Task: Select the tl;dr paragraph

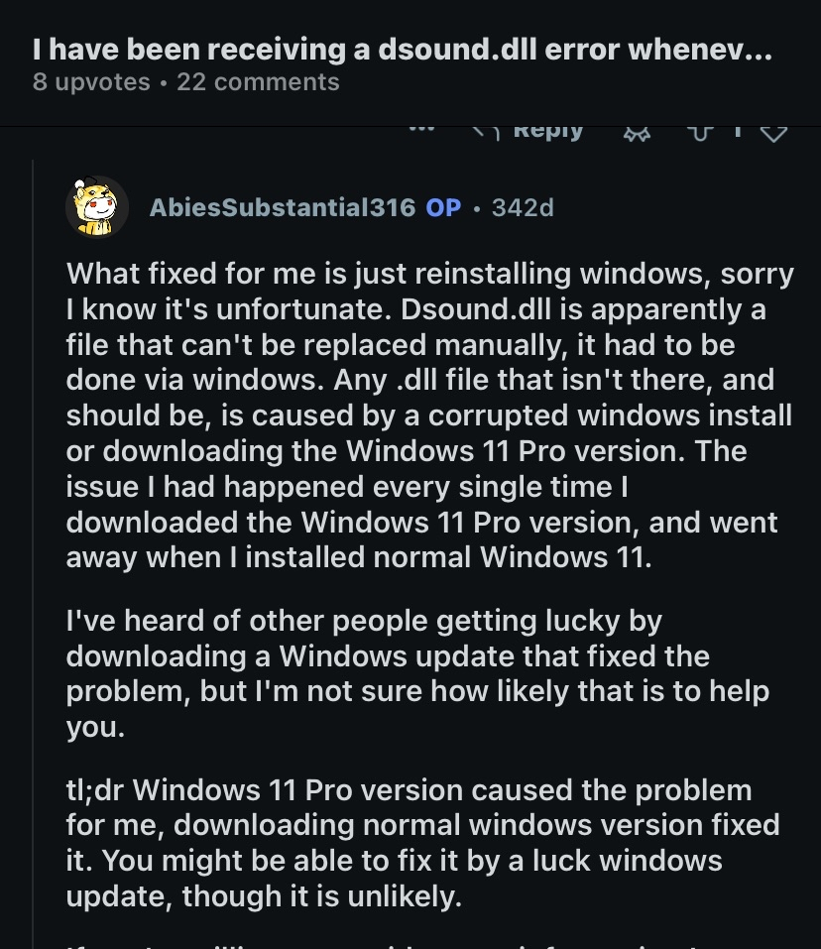Action: (422, 843)
